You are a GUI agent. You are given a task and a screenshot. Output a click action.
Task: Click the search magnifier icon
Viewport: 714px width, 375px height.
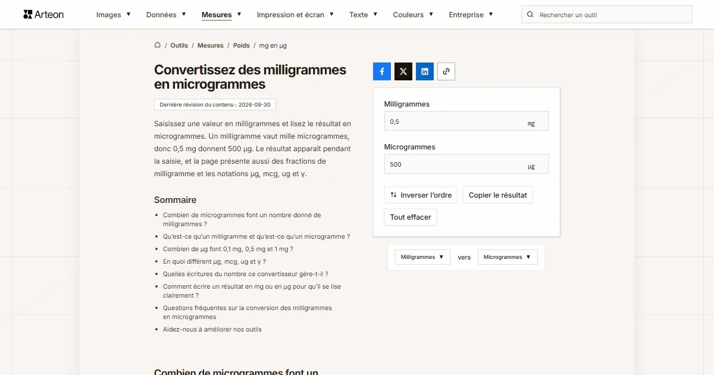531,15
